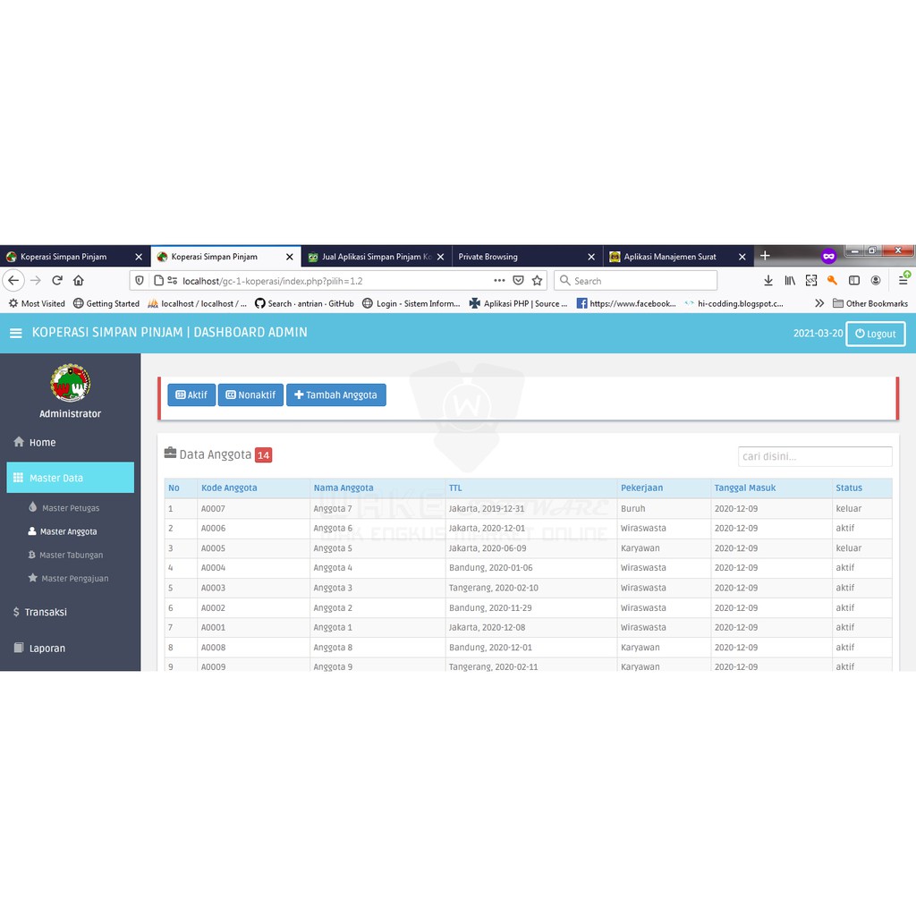Click the Tambah Anggota button
Image resolution: width=916 pixels, height=916 pixels.
(336, 394)
